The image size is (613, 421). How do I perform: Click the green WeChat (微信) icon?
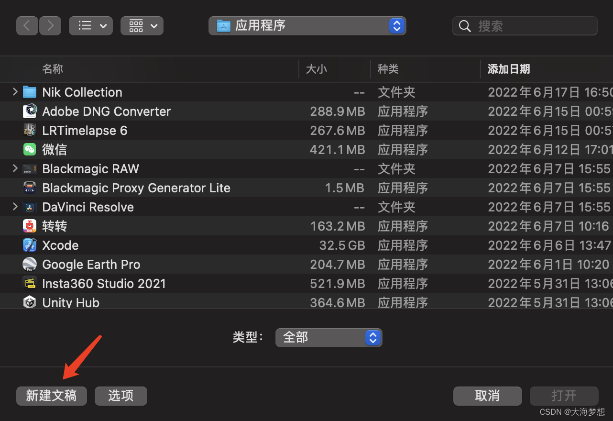[x=30, y=149]
